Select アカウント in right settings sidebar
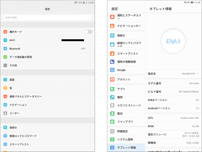The image size is (202, 152). coord(126,79)
